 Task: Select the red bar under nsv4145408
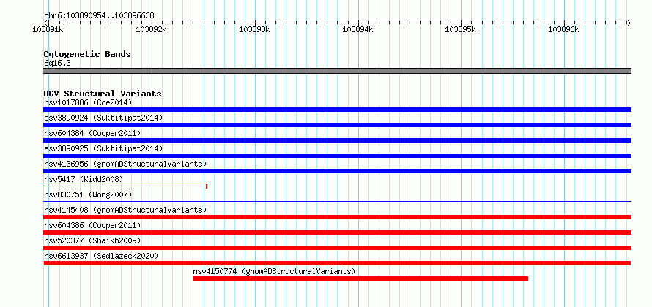point(337,217)
